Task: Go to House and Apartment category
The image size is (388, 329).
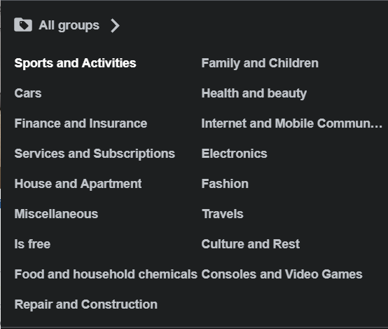Action: [78, 184]
